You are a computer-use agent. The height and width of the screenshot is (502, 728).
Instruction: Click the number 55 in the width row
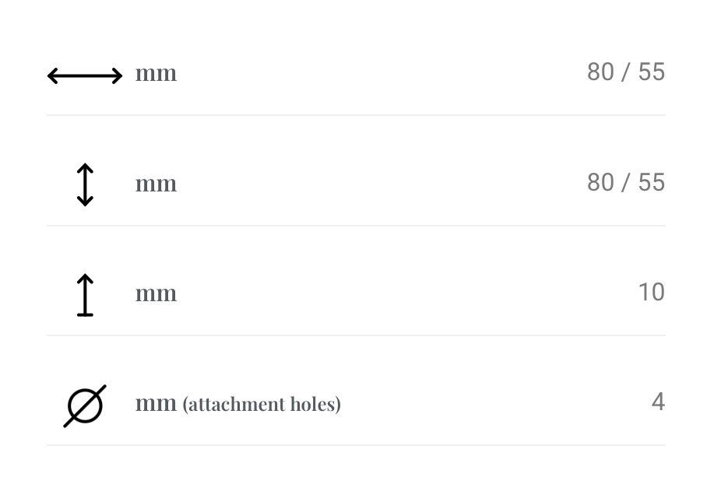pos(652,72)
